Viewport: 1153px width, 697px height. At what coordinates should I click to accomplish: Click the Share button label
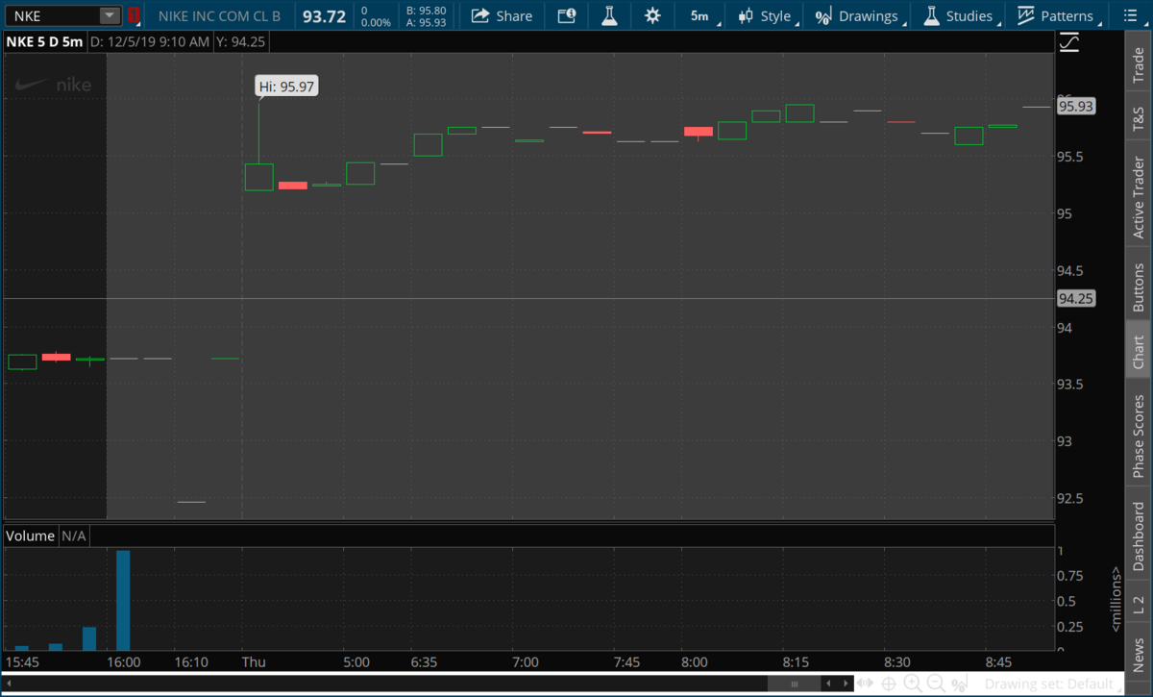click(514, 15)
